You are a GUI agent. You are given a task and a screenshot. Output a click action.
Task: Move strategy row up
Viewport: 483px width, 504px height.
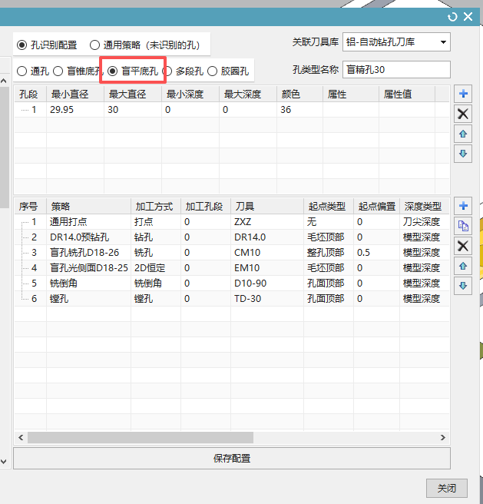coord(463,266)
